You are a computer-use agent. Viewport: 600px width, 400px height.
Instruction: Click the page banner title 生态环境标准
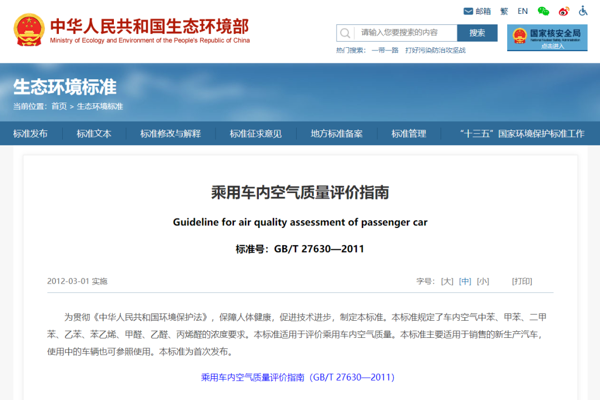click(65, 87)
